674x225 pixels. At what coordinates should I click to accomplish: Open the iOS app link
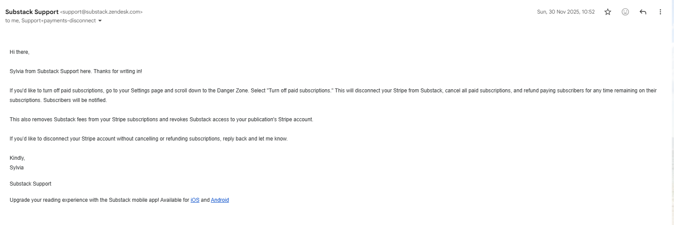pos(195,200)
